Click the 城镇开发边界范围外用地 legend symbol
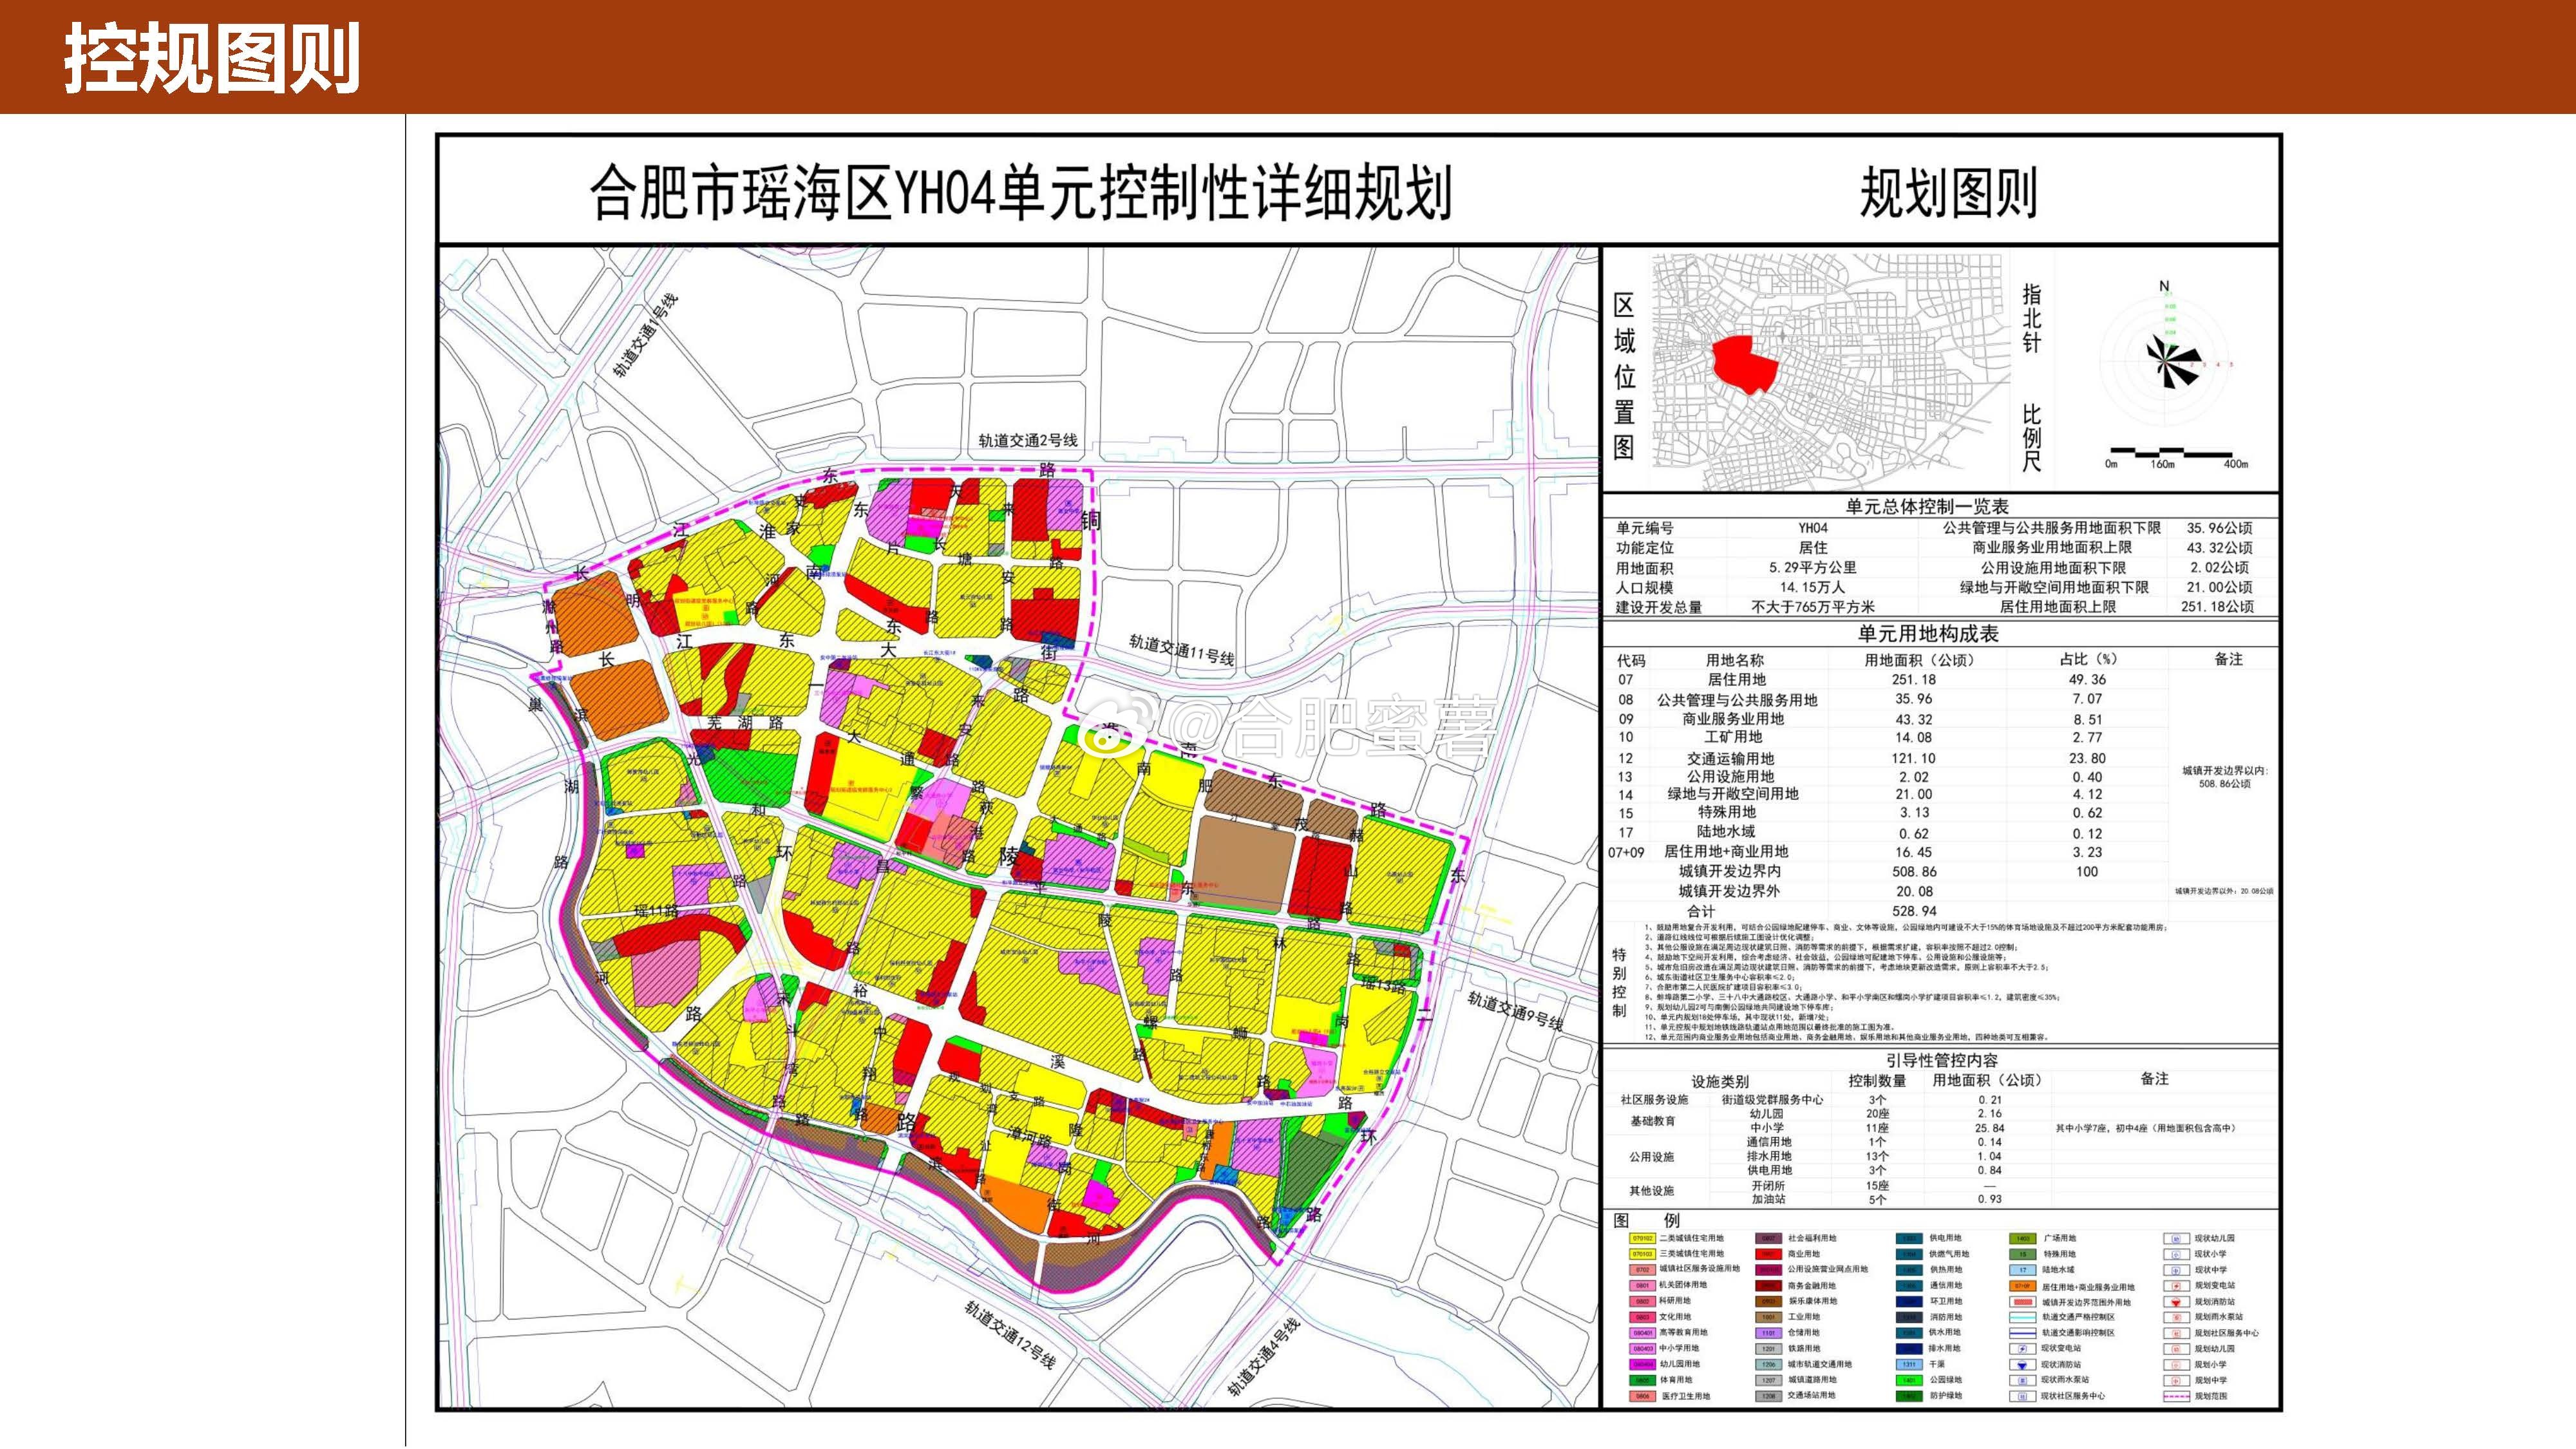This screenshot has width=2576, height=1449. [2022, 1302]
